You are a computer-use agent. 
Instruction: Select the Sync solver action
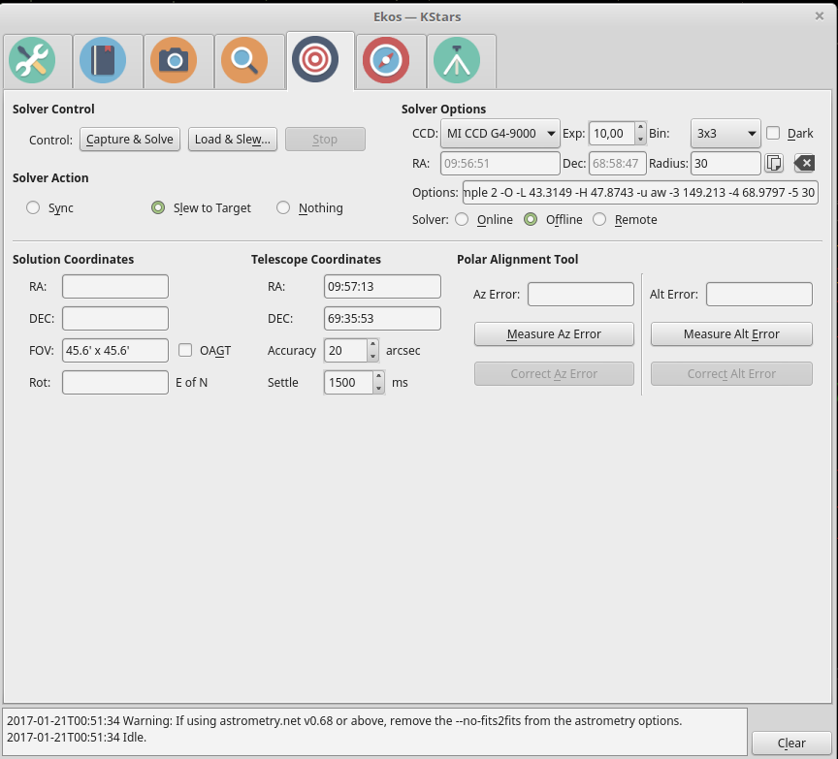pos(33,207)
